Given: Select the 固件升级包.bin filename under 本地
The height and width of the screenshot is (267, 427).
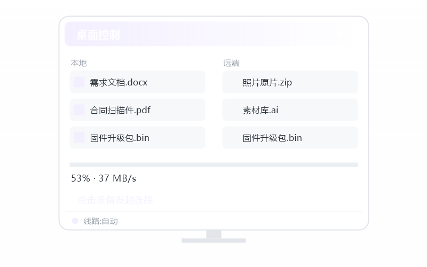Looking at the screenshot, I should coord(120,138).
